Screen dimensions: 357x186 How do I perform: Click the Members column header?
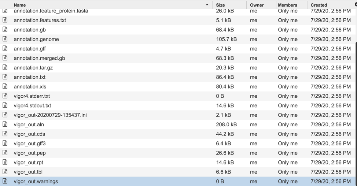287,5
